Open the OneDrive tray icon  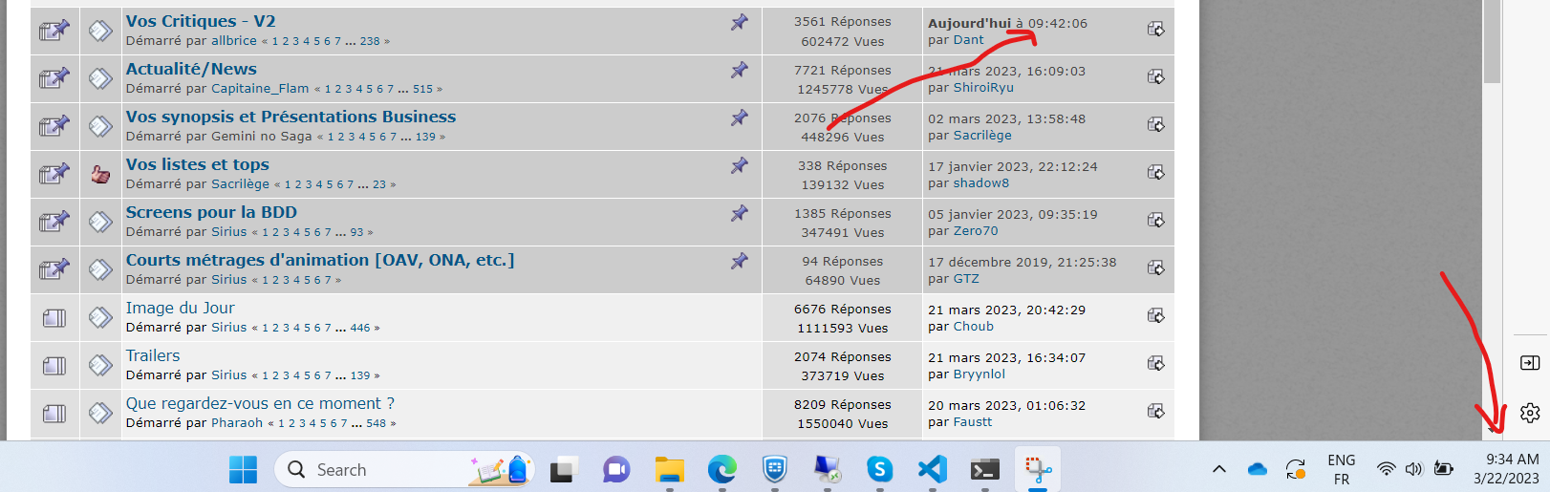1258,469
